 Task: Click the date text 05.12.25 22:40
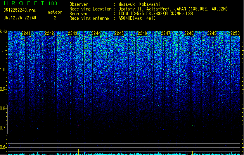(x=20, y=18)
